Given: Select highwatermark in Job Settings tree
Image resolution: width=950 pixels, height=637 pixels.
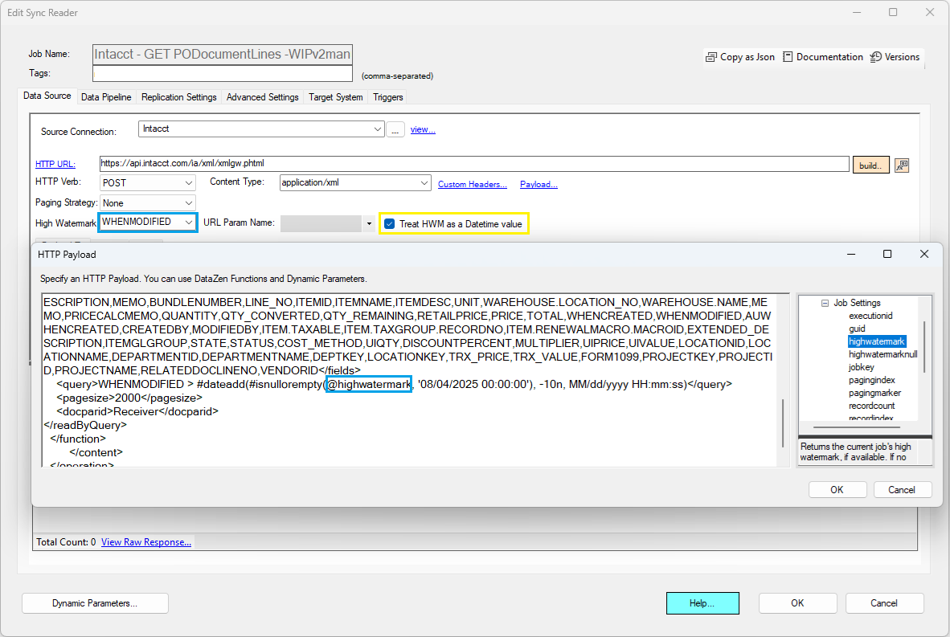Looking at the screenshot, I should coord(877,341).
